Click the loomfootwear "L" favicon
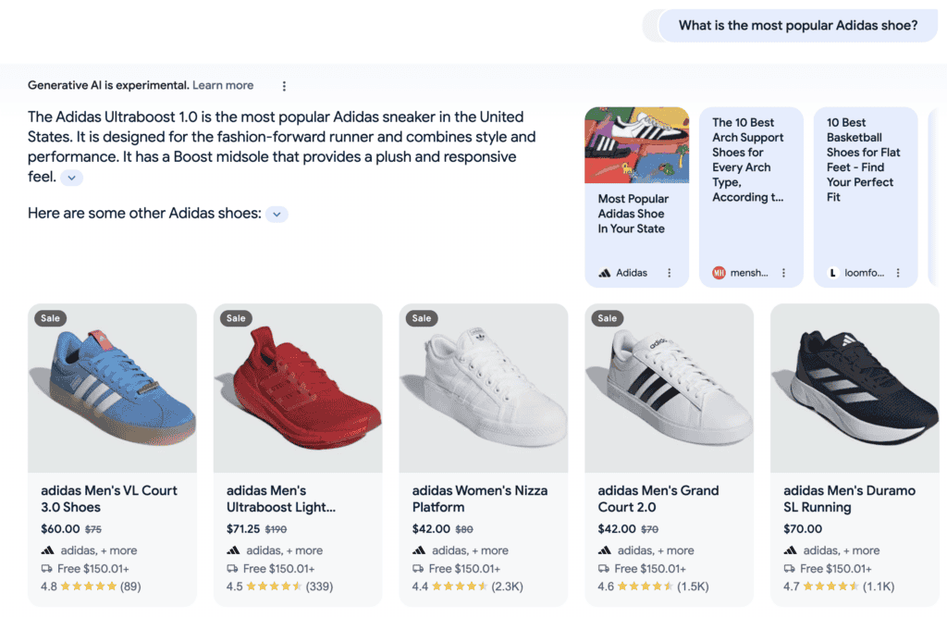The height and width of the screenshot is (617, 947). coord(831,272)
